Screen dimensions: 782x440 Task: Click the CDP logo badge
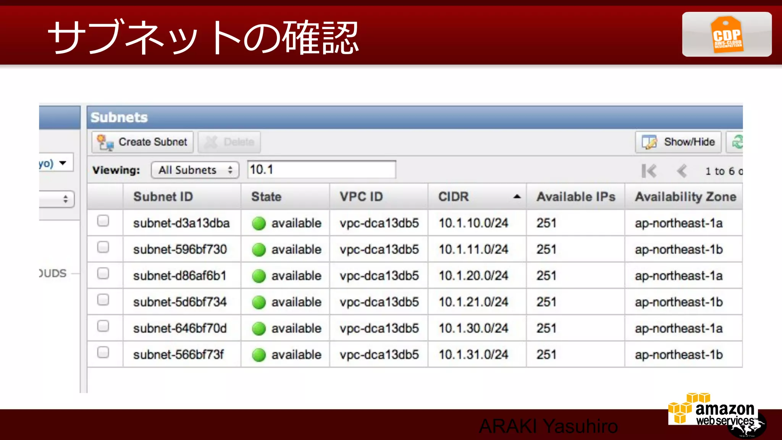[727, 34]
